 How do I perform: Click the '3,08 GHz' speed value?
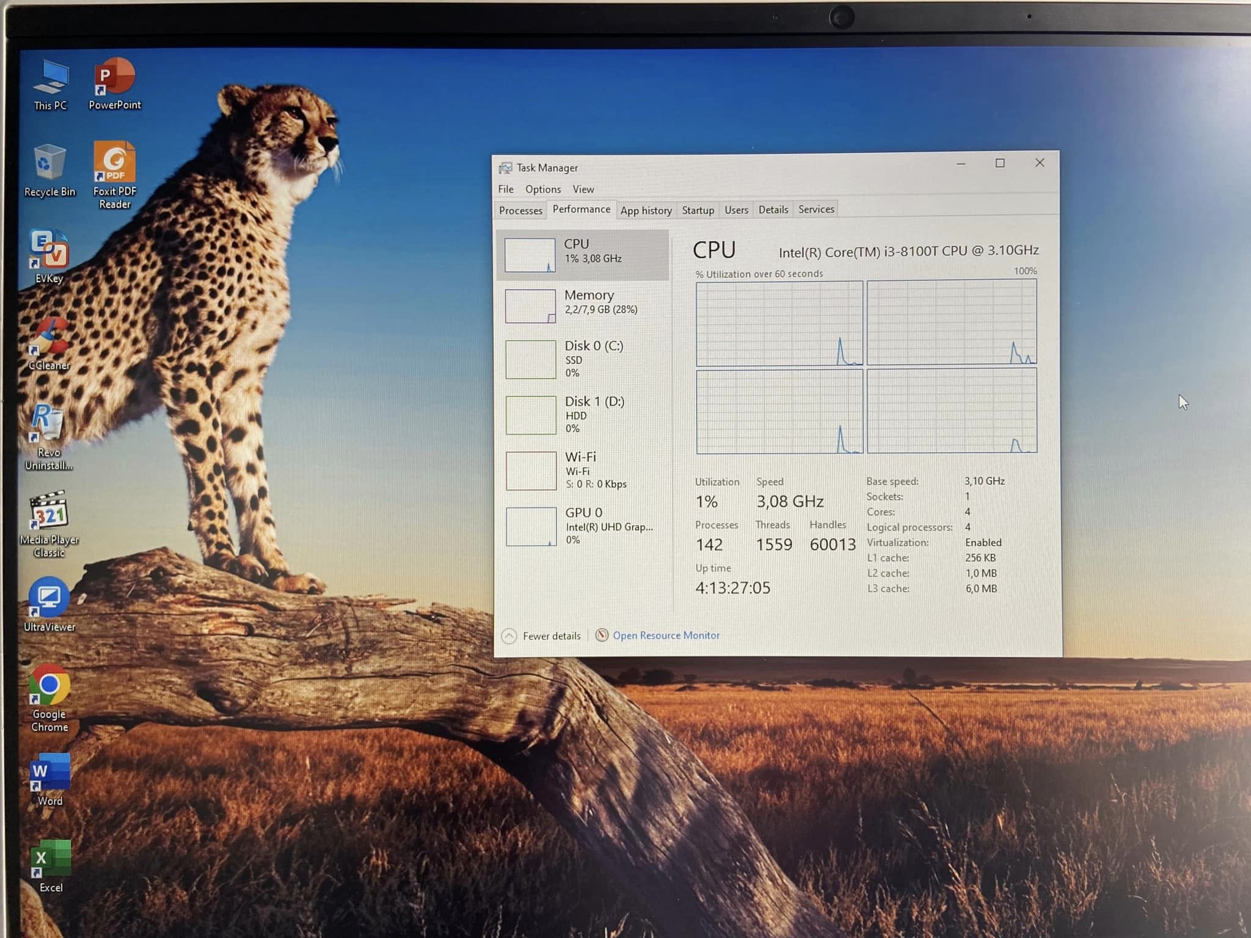coord(790,501)
